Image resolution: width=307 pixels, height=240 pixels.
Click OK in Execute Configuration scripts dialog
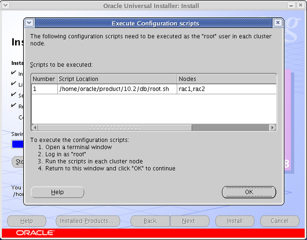tap(249, 192)
